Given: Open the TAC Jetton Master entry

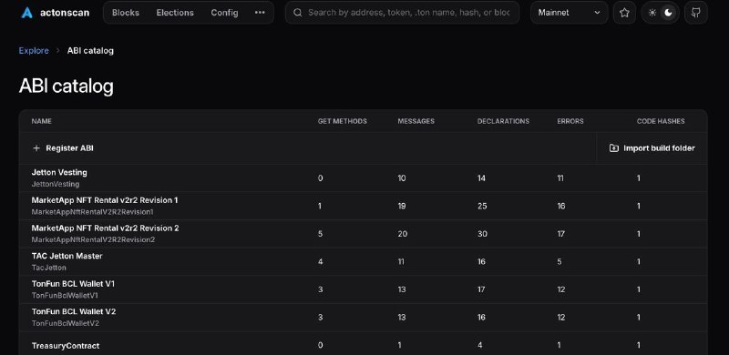Looking at the screenshot, I should coord(363,261).
